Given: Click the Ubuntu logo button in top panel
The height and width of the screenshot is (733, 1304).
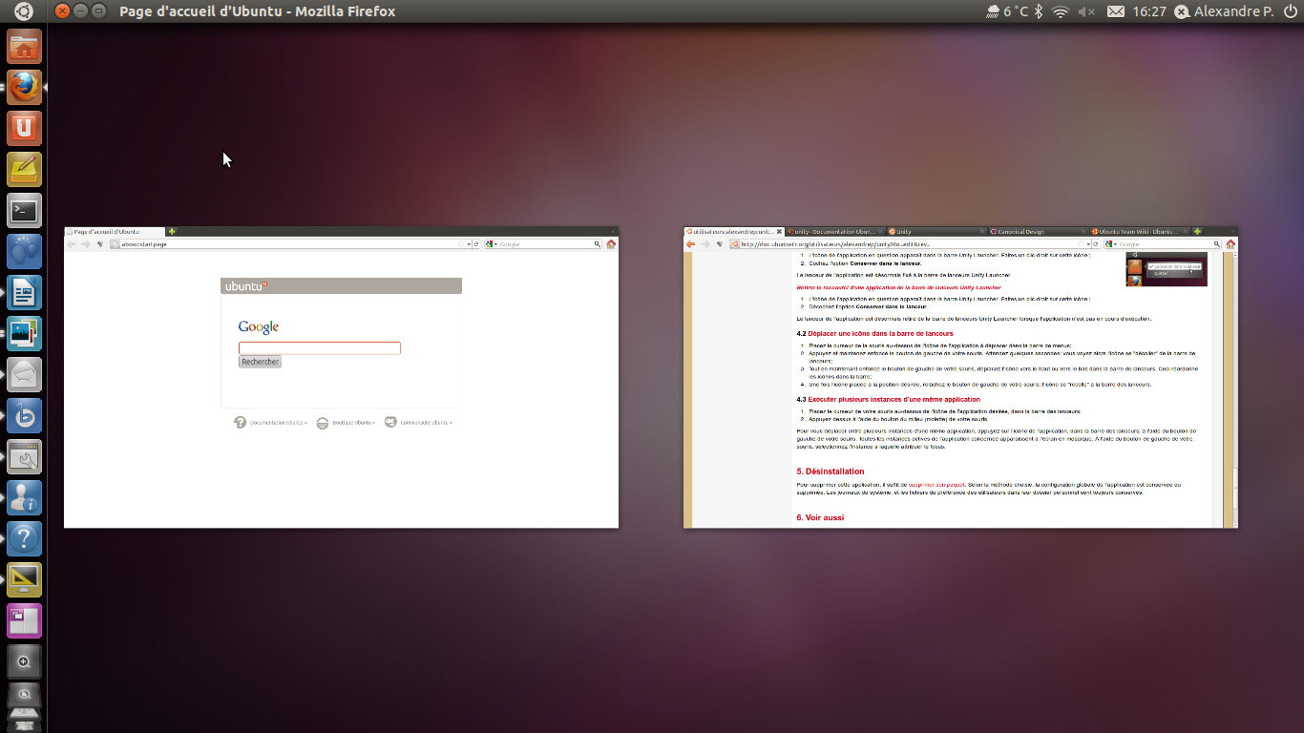Looking at the screenshot, I should pyautogui.click(x=23, y=11).
